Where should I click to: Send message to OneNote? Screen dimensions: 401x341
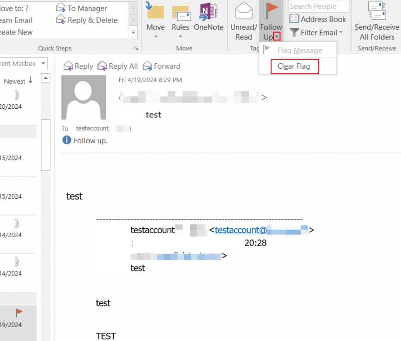[208, 11]
